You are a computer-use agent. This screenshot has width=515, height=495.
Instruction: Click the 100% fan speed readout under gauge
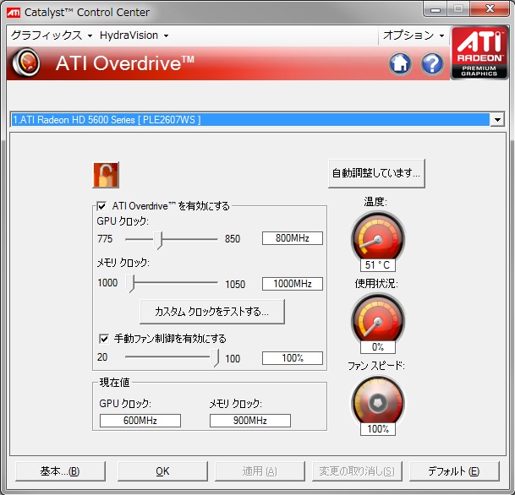(x=378, y=429)
